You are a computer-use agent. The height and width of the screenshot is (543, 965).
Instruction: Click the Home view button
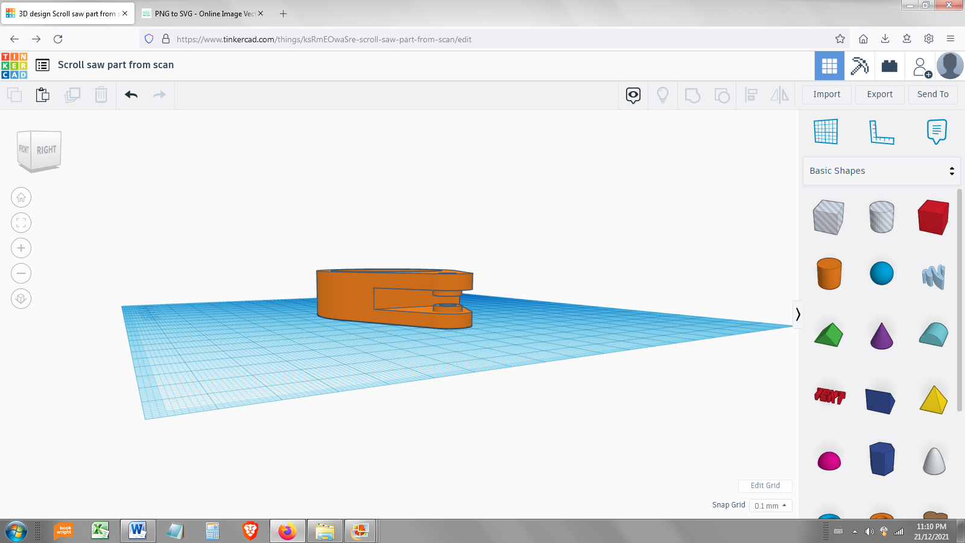coord(21,197)
